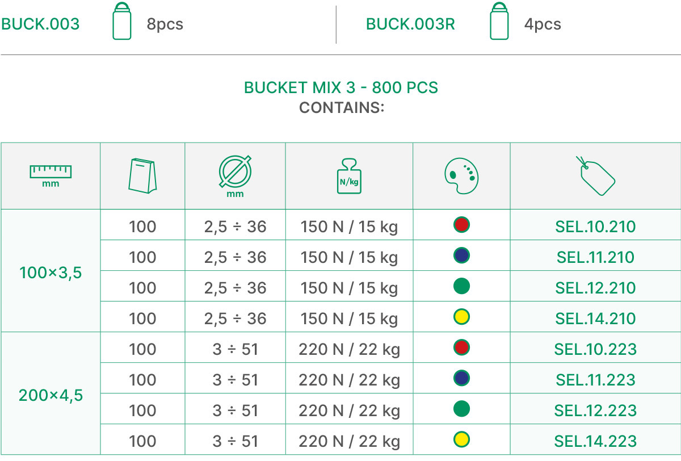This screenshot has height=461, width=681.
Task: Click the yellow swatch for SEL.14.210
Action: [461, 317]
